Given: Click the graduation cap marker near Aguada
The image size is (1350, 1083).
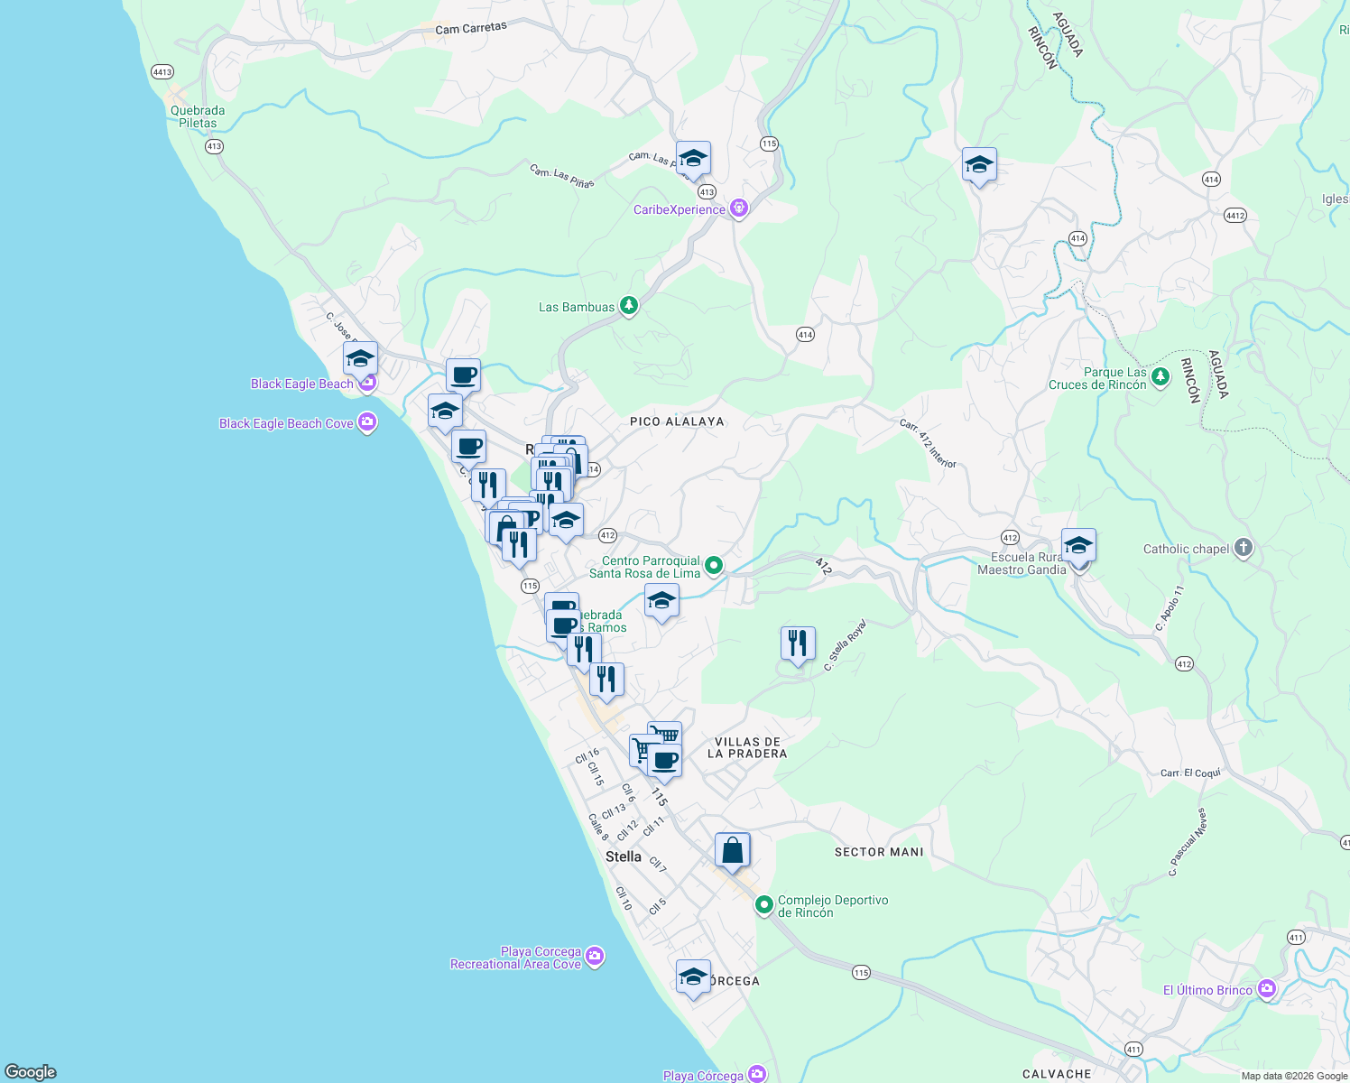Looking at the screenshot, I should pos(979,165).
